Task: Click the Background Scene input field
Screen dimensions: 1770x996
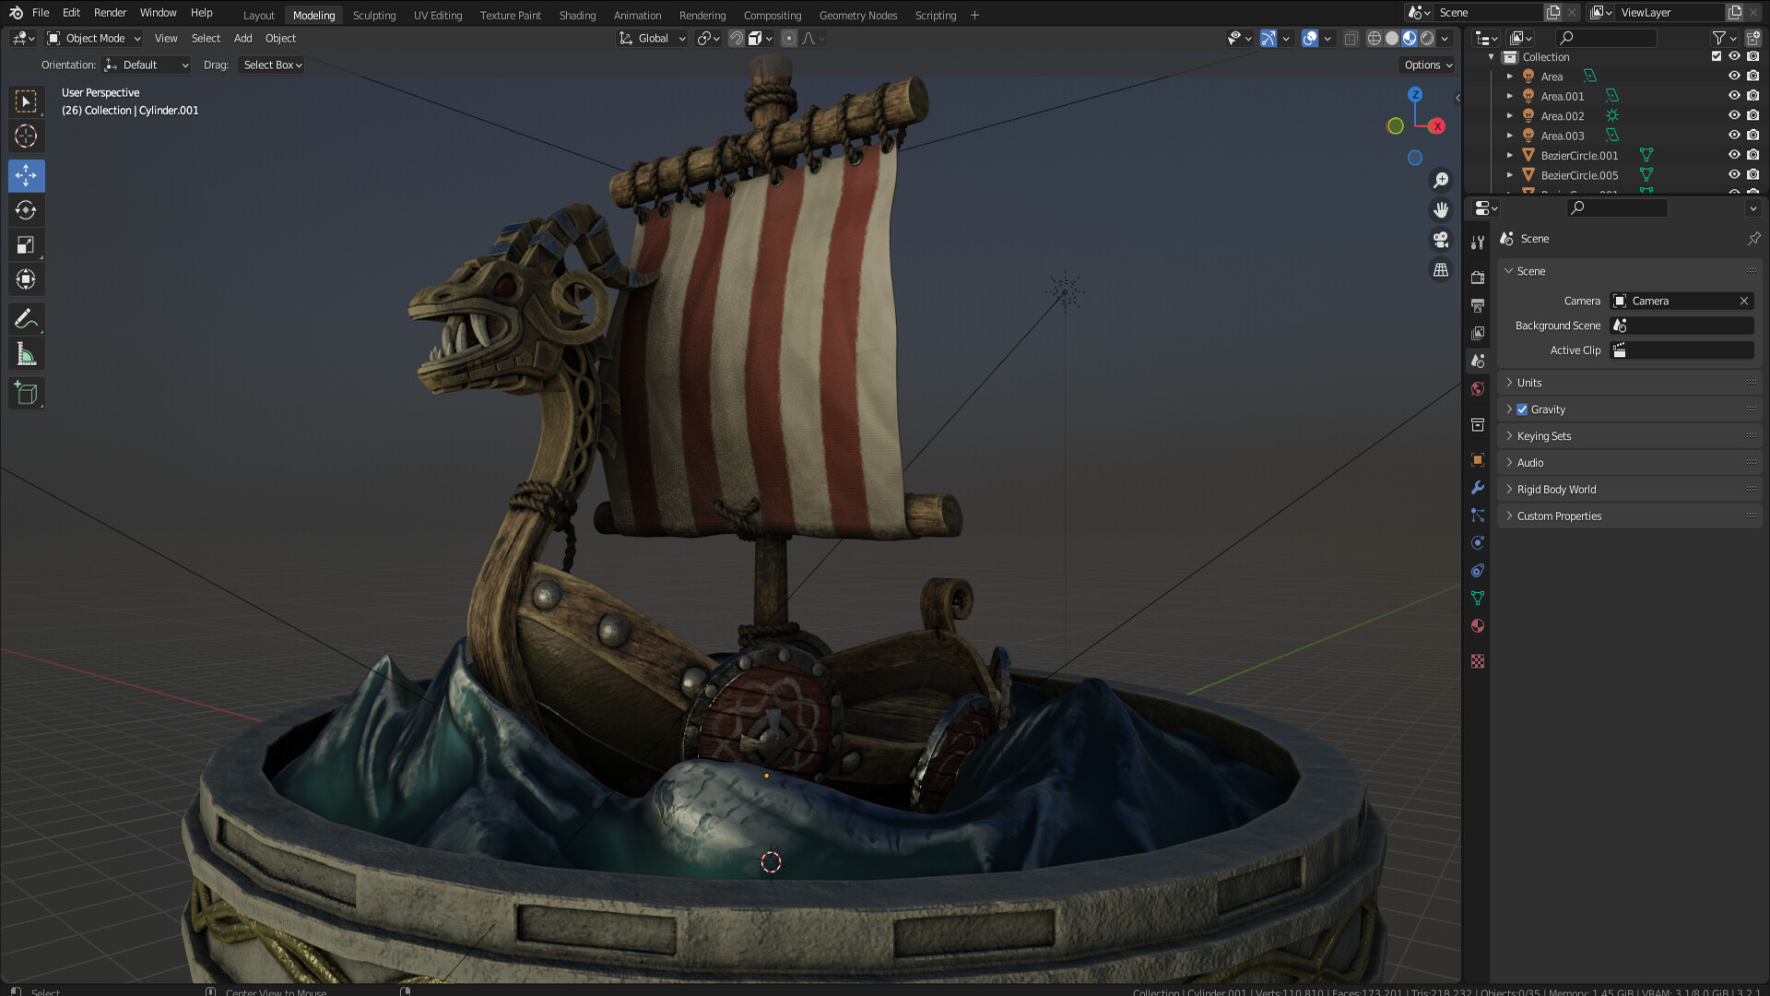Action: coord(1681,325)
